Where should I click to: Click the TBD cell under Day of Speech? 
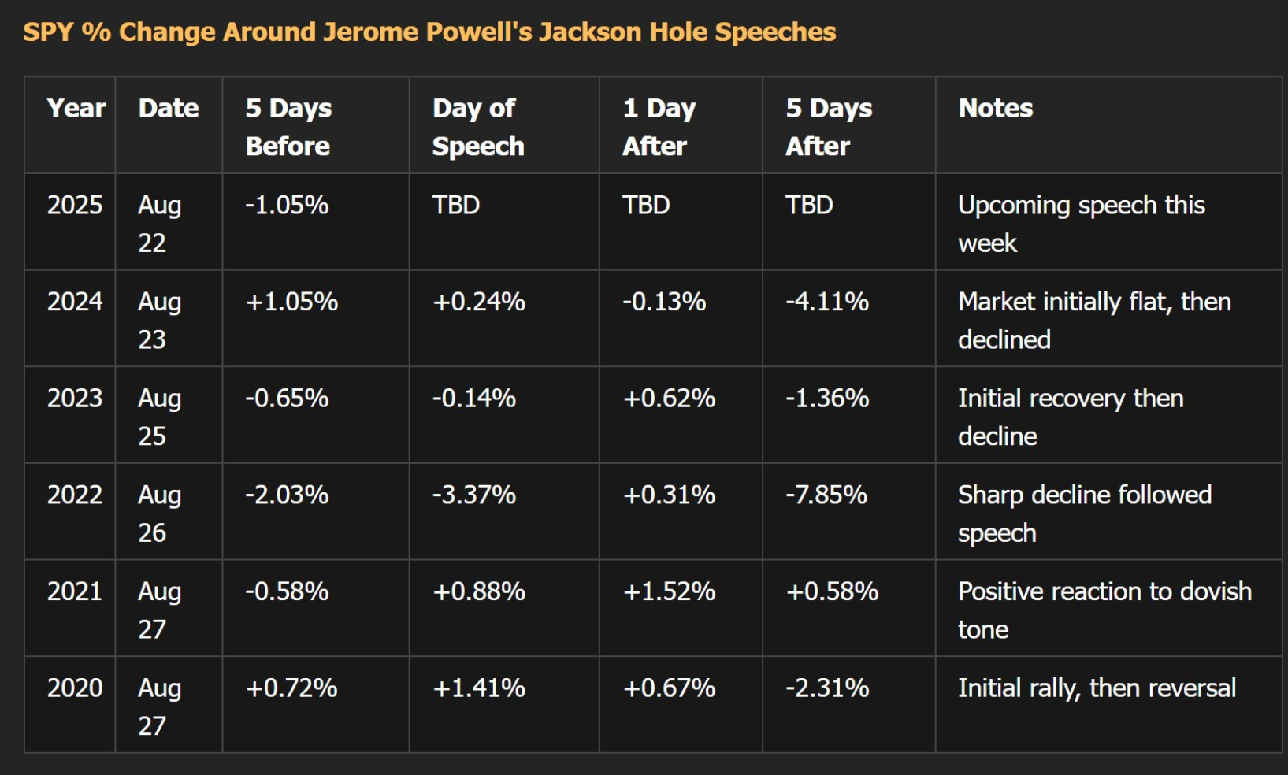(x=456, y=205)
